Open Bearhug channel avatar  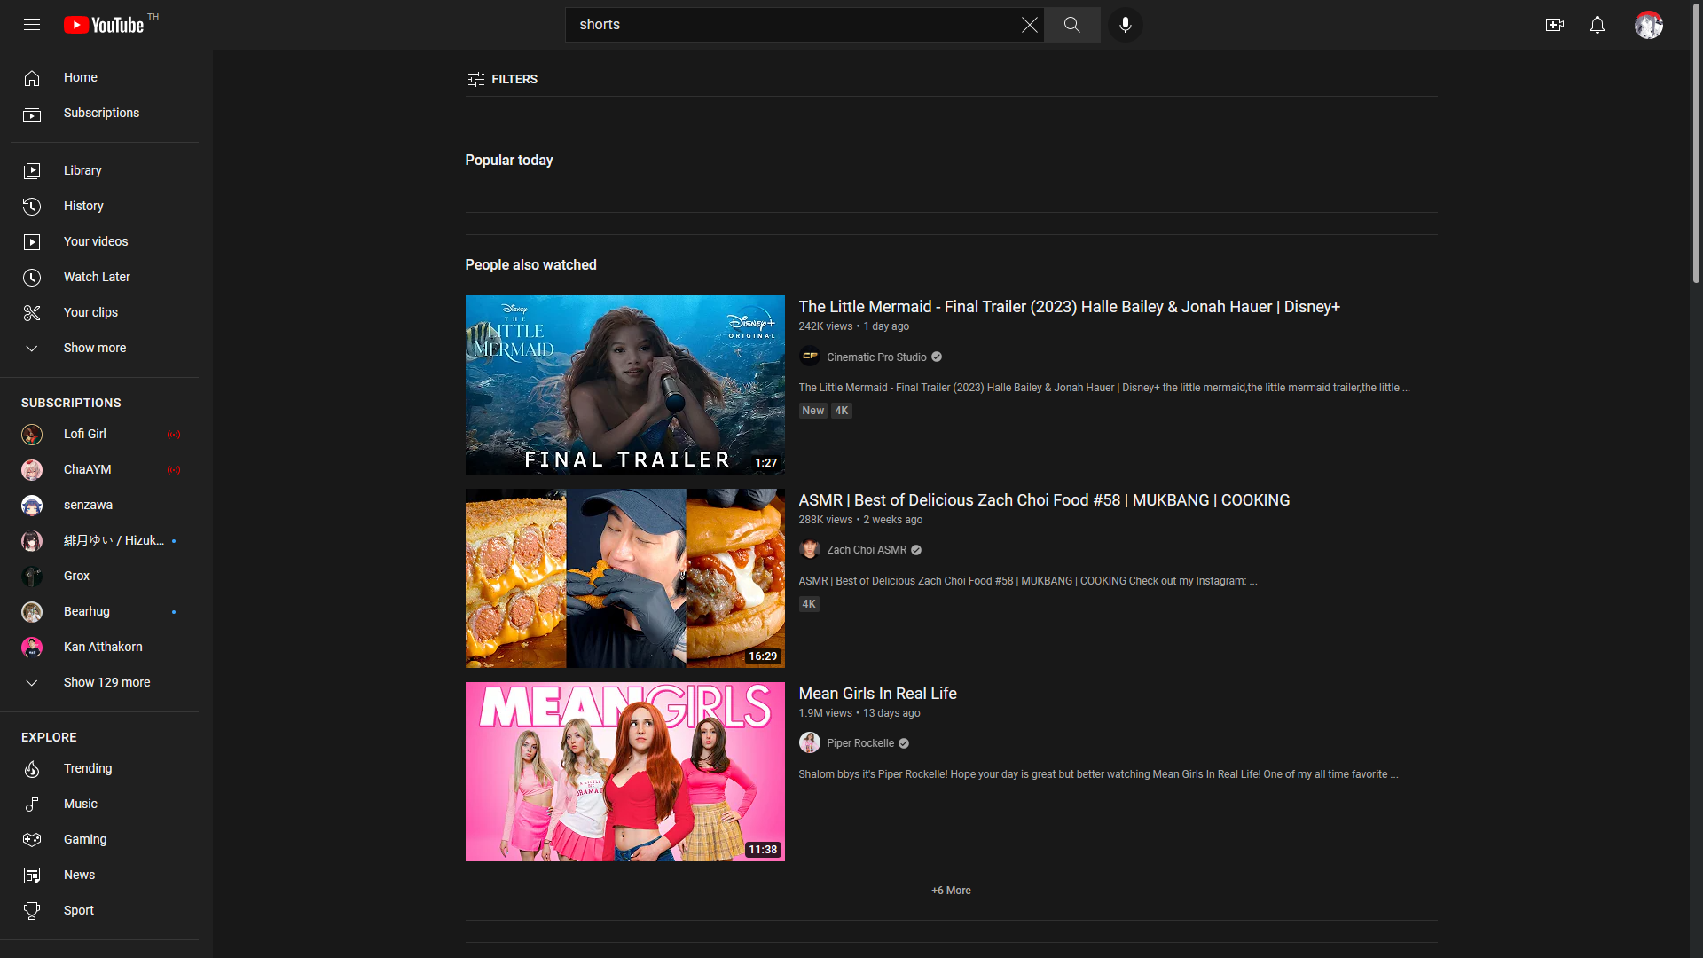(32, 612)
